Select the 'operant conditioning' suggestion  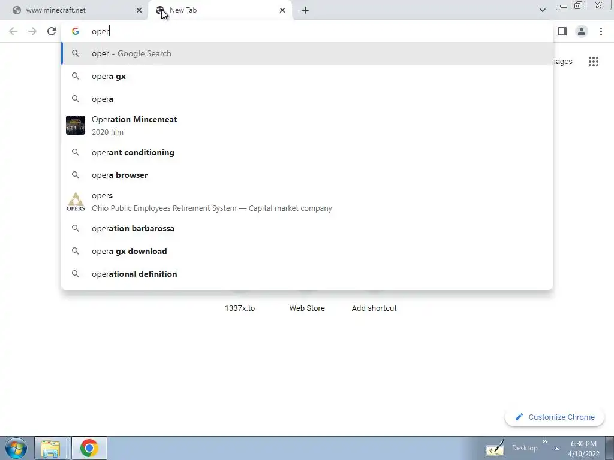tap(307, 152)
